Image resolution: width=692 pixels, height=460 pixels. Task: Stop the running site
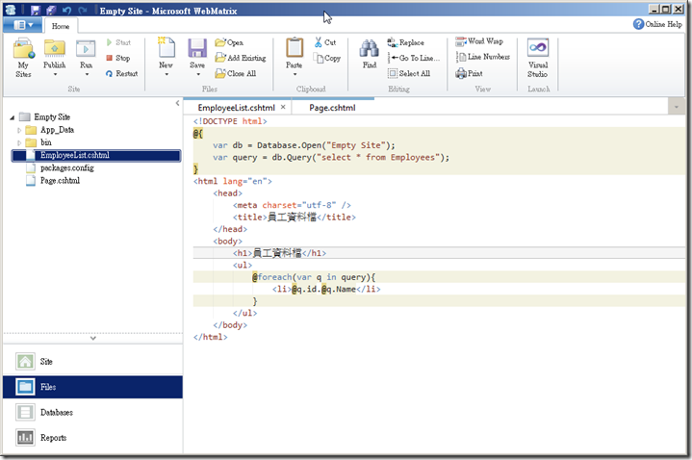(x=117, y=58)
